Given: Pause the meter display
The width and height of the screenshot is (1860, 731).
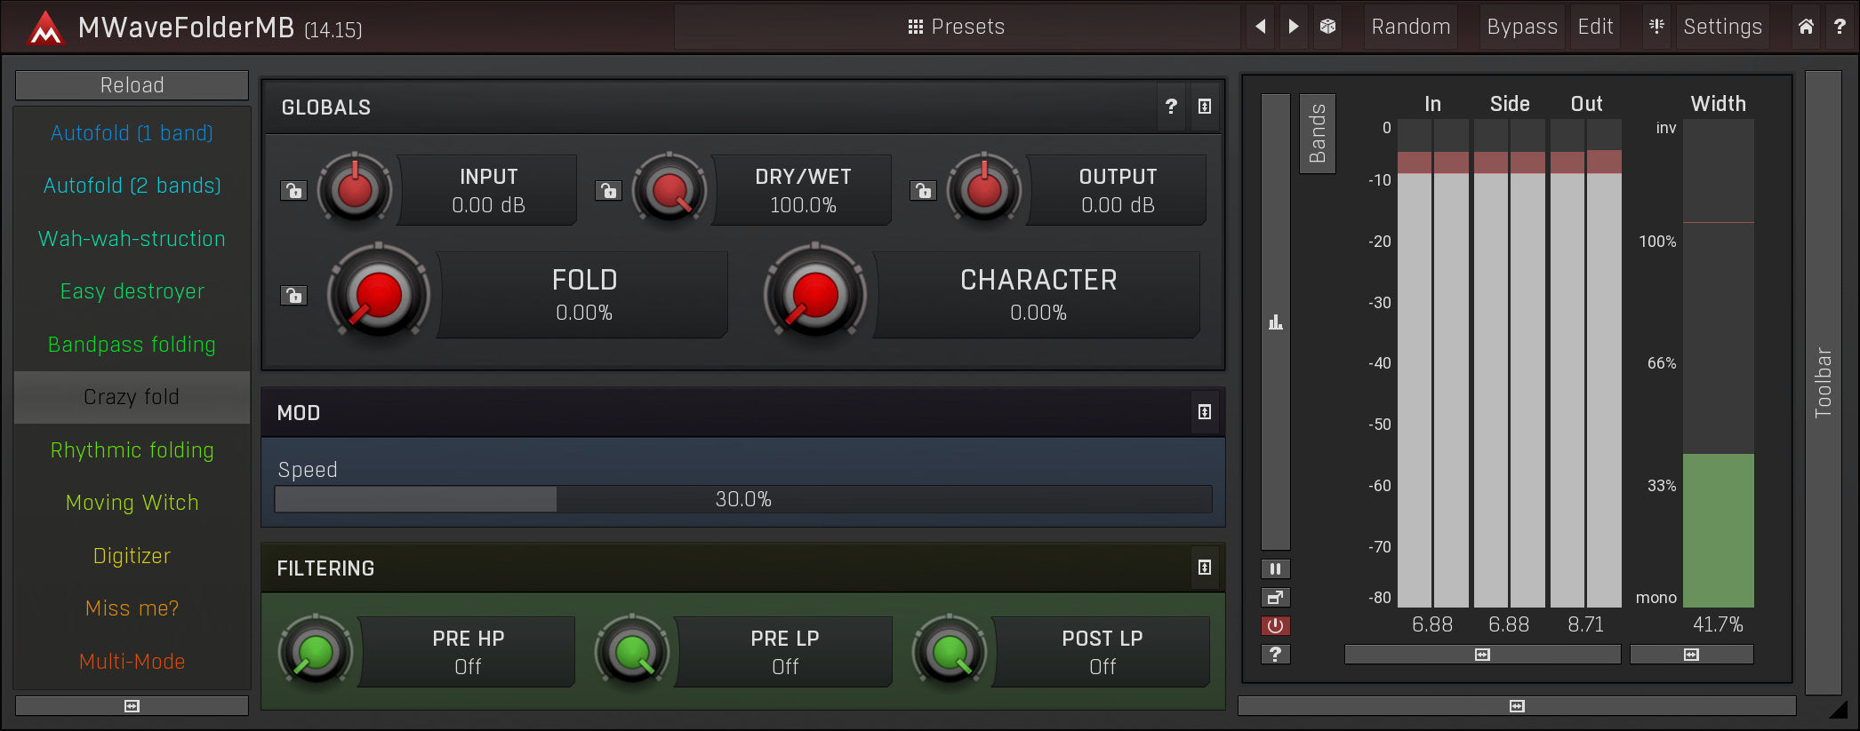Looking at the screenshot, I should tap(1275, 568).
